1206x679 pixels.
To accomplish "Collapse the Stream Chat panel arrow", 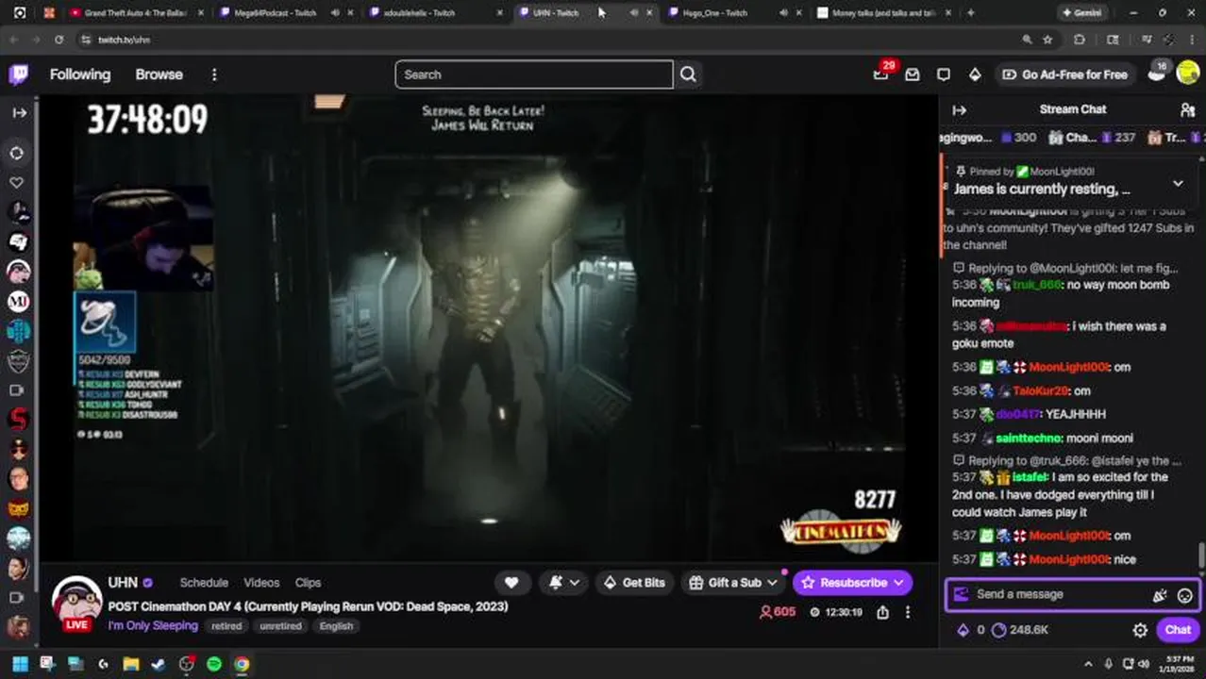I will pyautogui.click(x=960, y=110).
